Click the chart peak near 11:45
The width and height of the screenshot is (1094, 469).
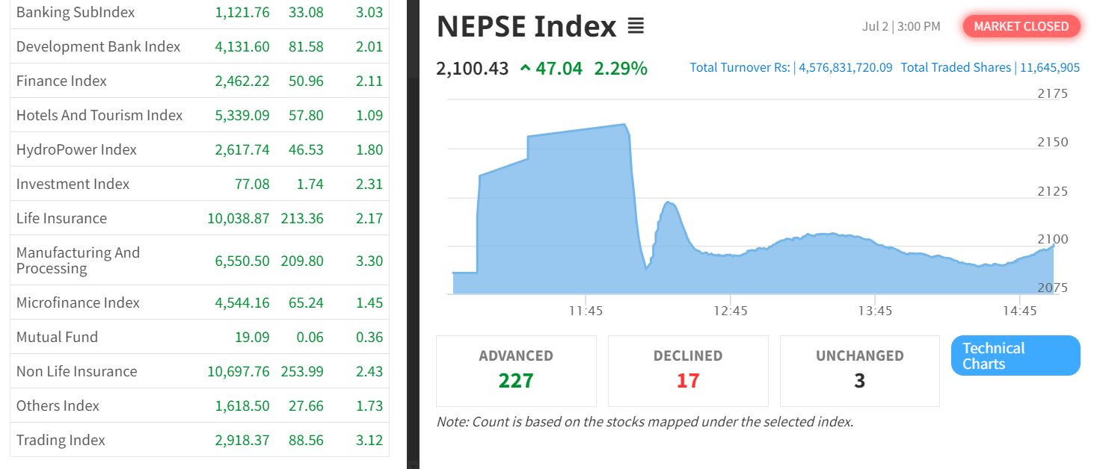[624, 125]
